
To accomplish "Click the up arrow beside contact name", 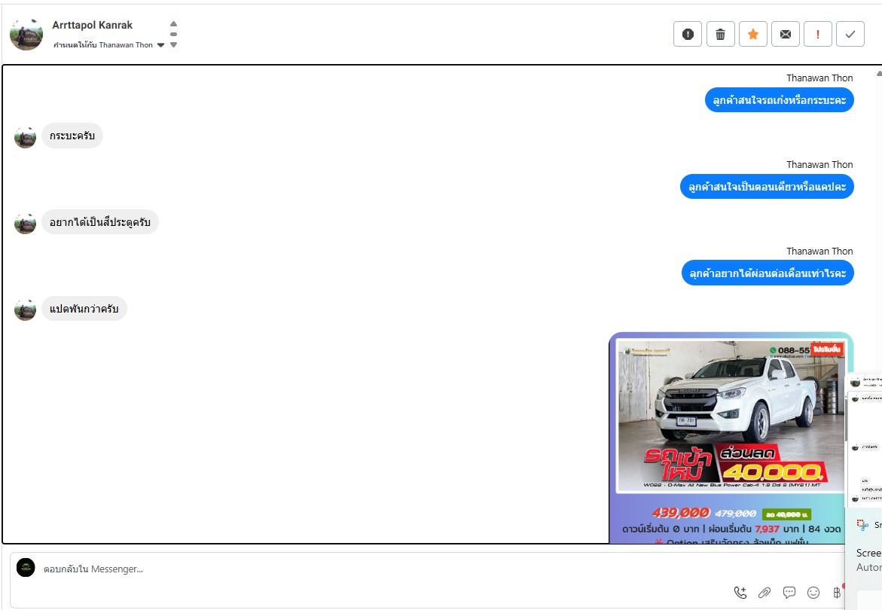I will click(174, 23).
